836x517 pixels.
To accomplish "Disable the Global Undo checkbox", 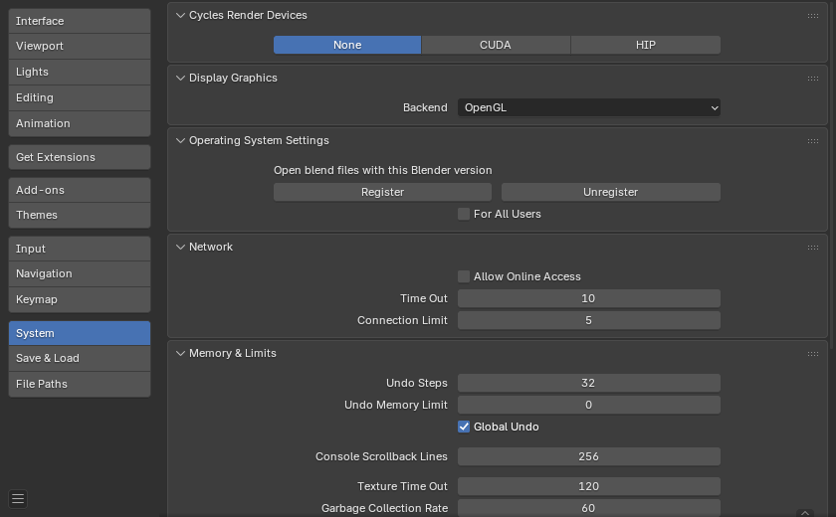I will tap(464, 427).
